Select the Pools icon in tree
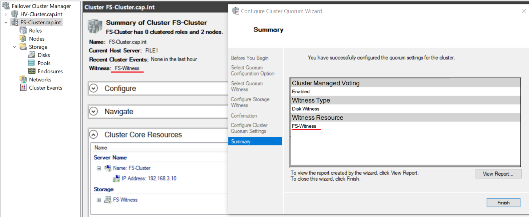This screenshot has height=217, width=529. tap(32, 63)
